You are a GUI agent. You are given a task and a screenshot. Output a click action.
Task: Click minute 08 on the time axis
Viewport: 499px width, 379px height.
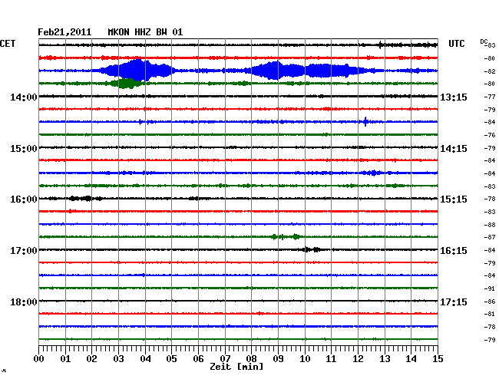coord(251,359)
